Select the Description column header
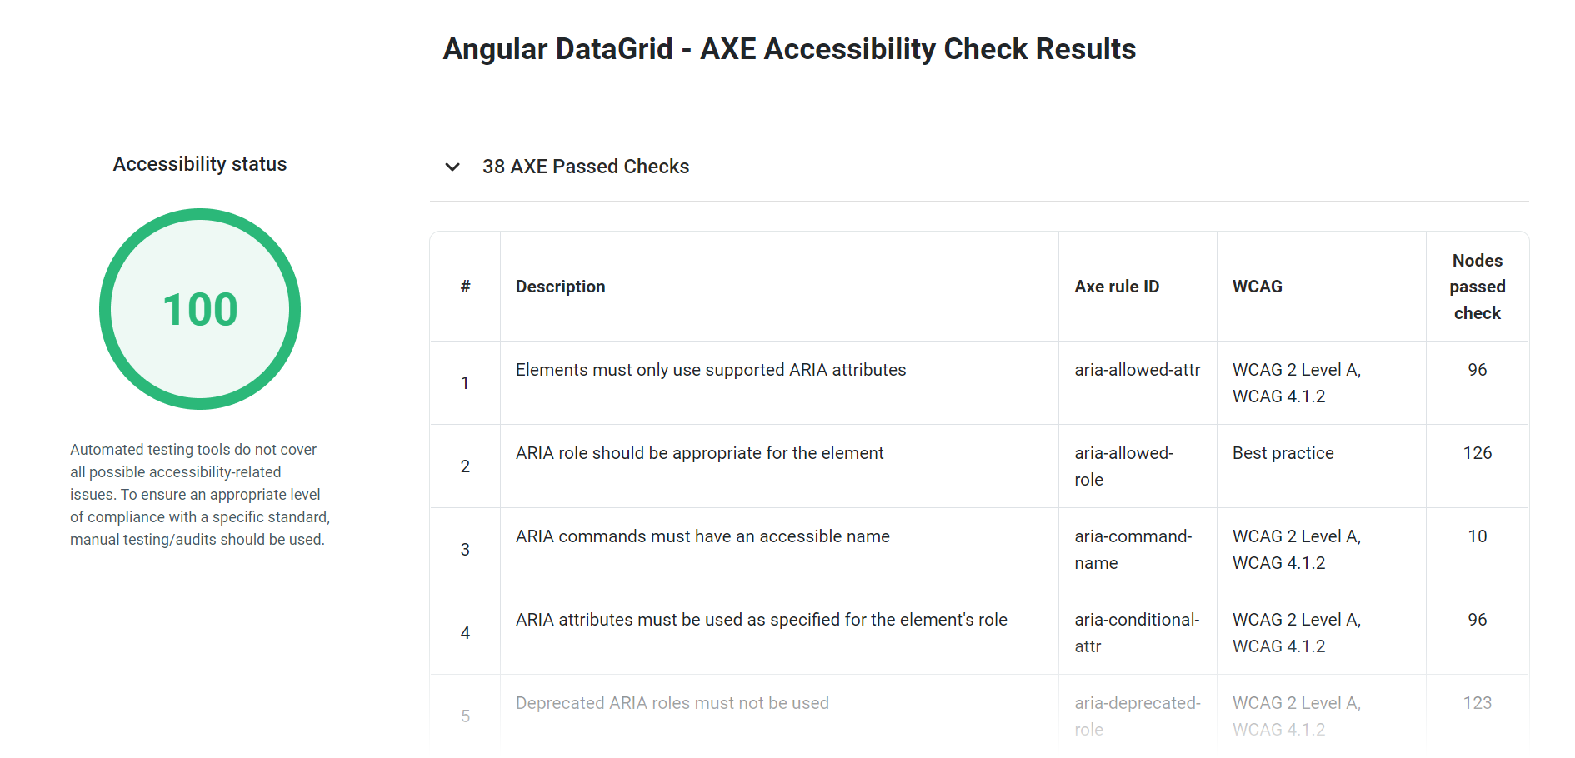The image size is (1575, 758). (x=560, y=286)
